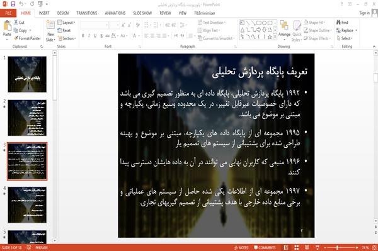This screenshot has height=251, width=378.
Task: Toggle Underline formatting
Action: pyautogui.click(x=95, y=36)
